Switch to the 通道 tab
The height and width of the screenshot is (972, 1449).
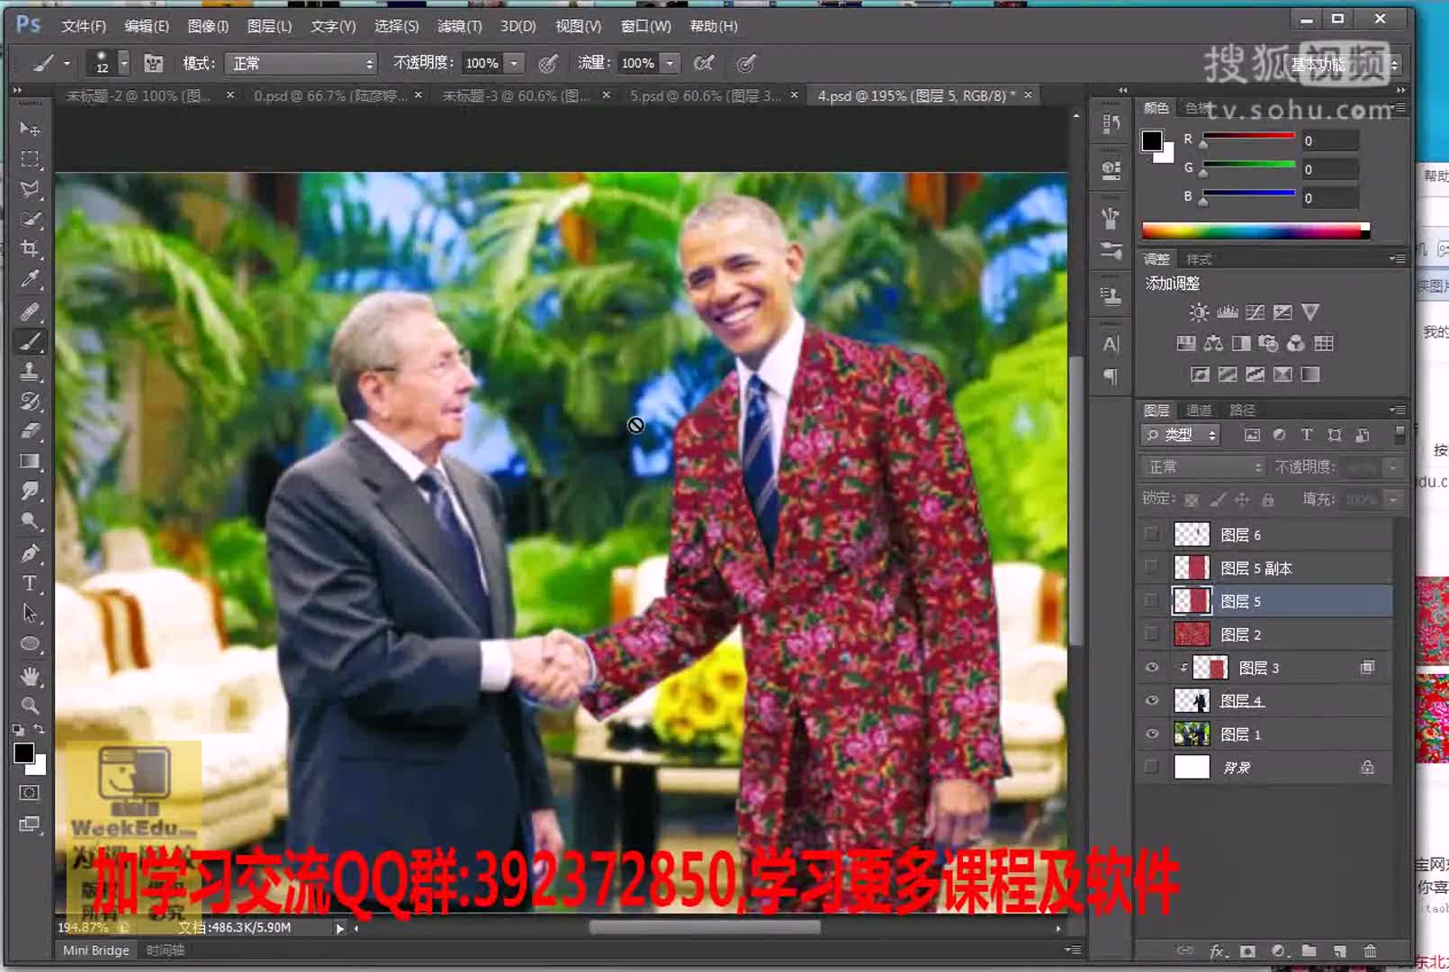coord(1199,410)
